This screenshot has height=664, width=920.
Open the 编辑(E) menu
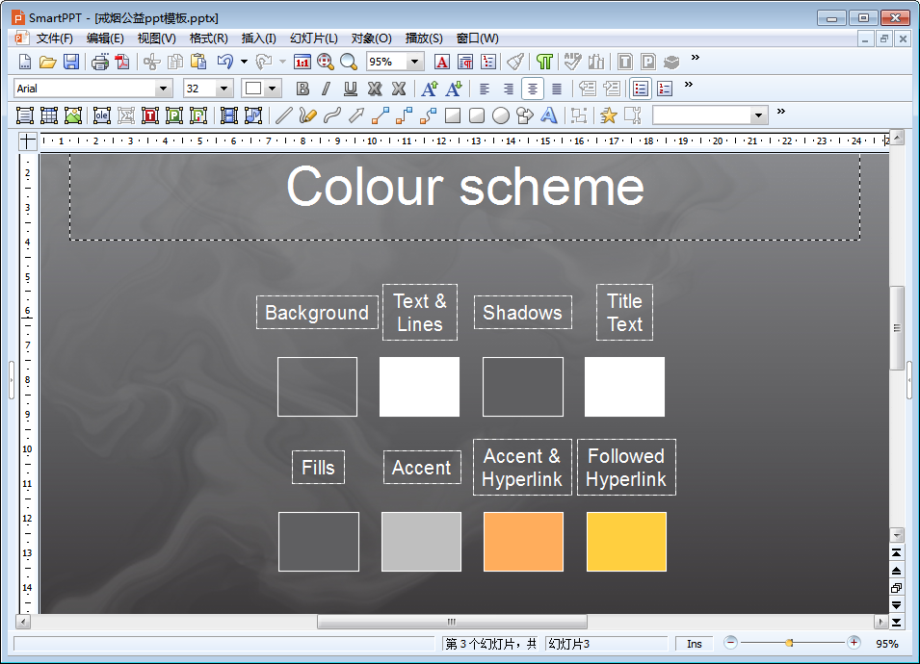[105, 38]
